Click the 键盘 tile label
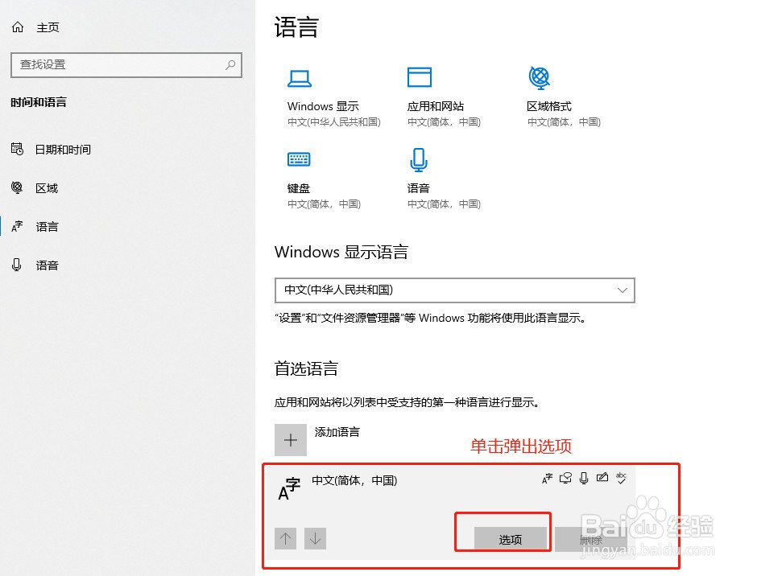The height and width of the screenshot is (576, 757). [x=298, y=188]
